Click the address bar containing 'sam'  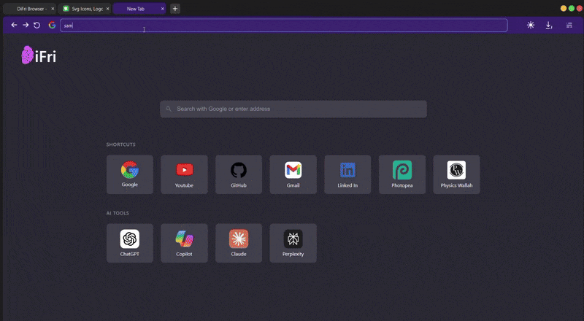[284, 26]
